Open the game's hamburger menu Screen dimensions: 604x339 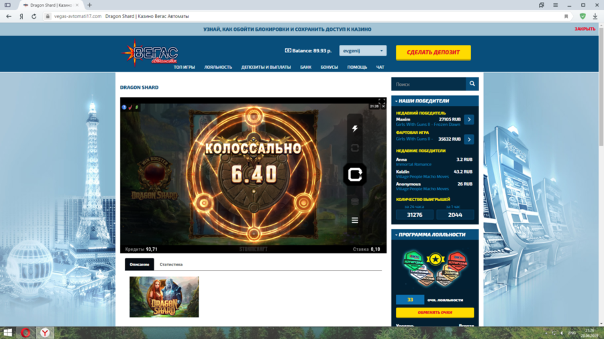[x=355, y=220]
